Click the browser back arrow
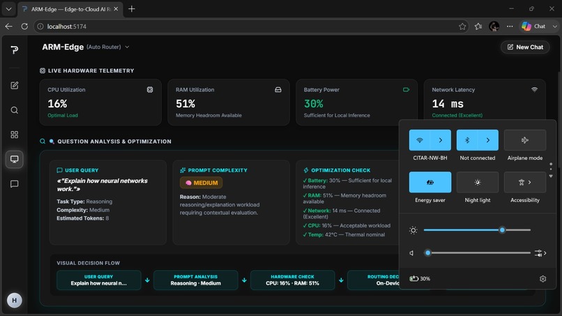The height and width of the screenshot is (316, 562). tap(9, 27)
